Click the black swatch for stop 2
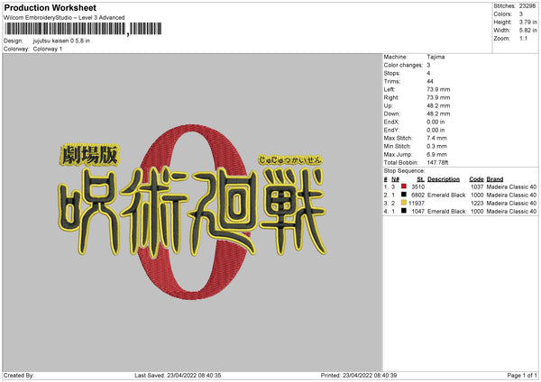541x382 pixels. [404, 195]
